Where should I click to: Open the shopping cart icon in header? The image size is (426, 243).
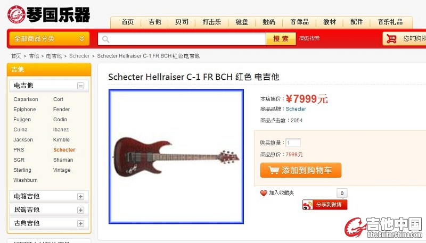tap(391, 39)
